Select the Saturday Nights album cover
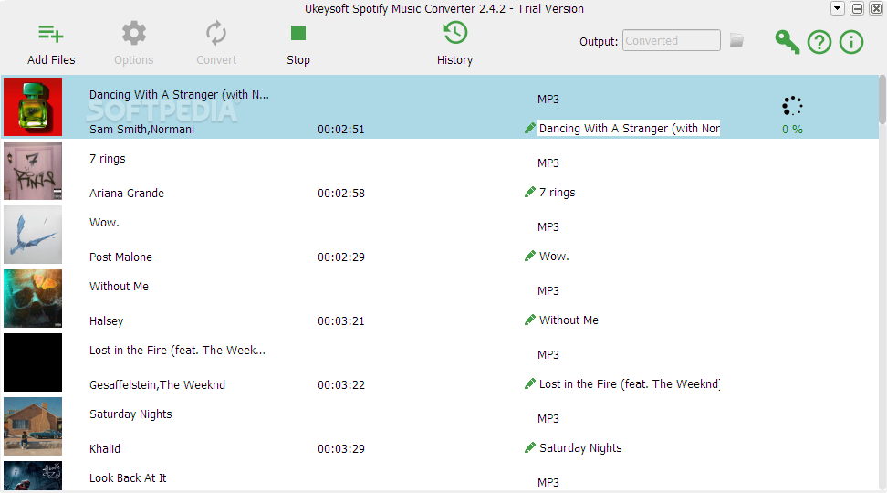The image size is (887, 493). point(33,426)
